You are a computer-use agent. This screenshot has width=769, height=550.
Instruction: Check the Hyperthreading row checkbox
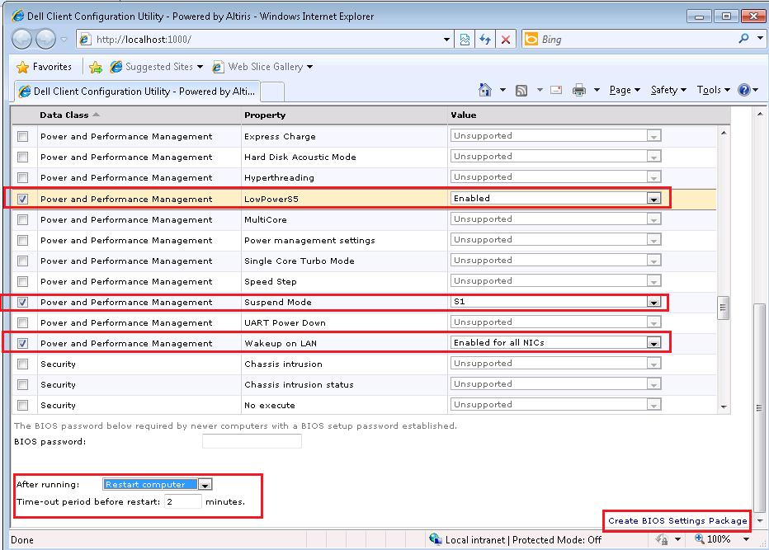[x=23, y=177]
